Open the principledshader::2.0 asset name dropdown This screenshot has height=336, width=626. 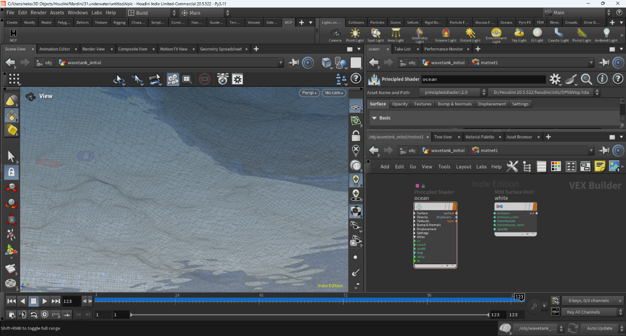(x=453, y=92)
